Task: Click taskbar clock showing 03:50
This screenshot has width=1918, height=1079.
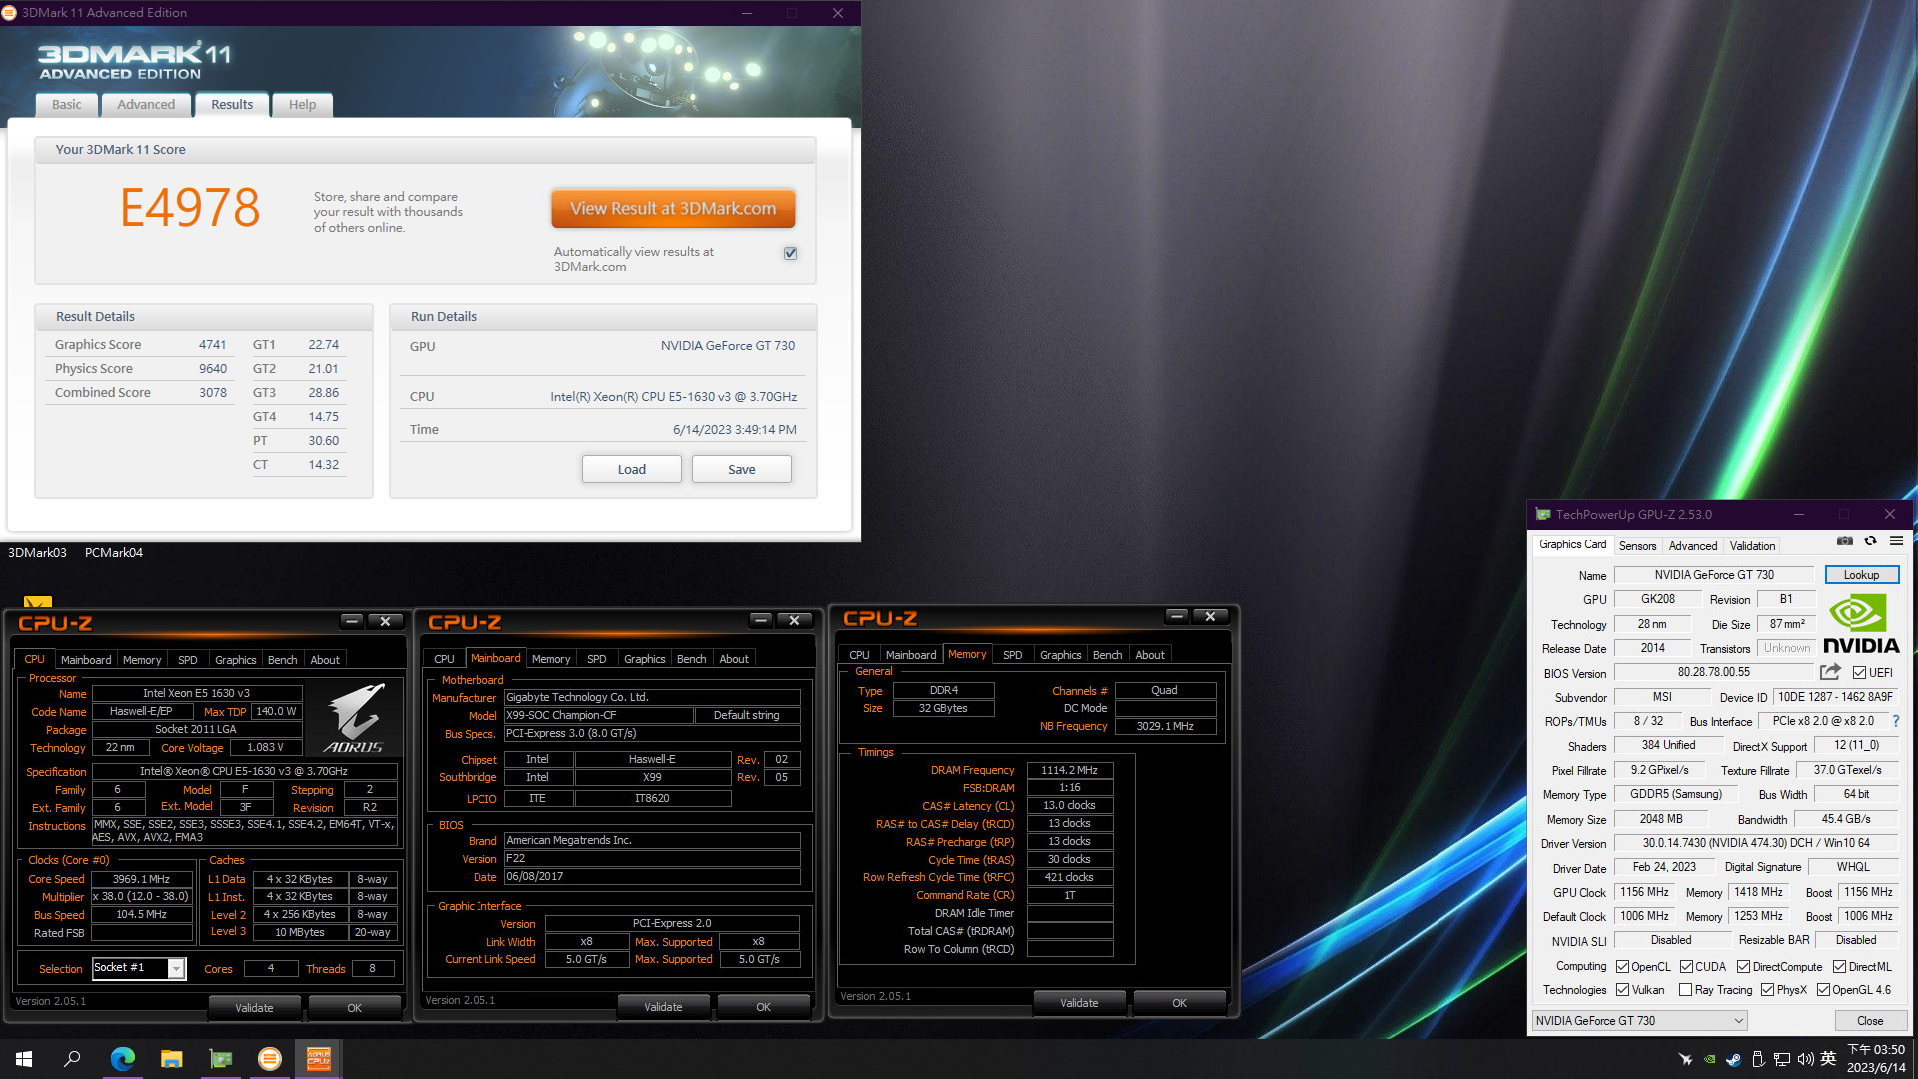Action: click(1876, 1059)
